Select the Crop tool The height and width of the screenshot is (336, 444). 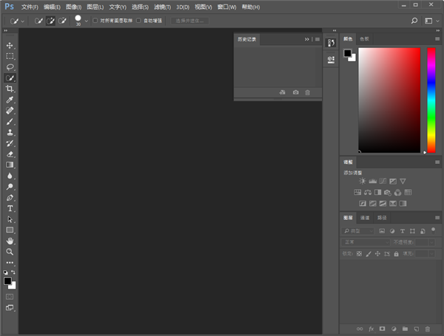[x=10, y=89]
